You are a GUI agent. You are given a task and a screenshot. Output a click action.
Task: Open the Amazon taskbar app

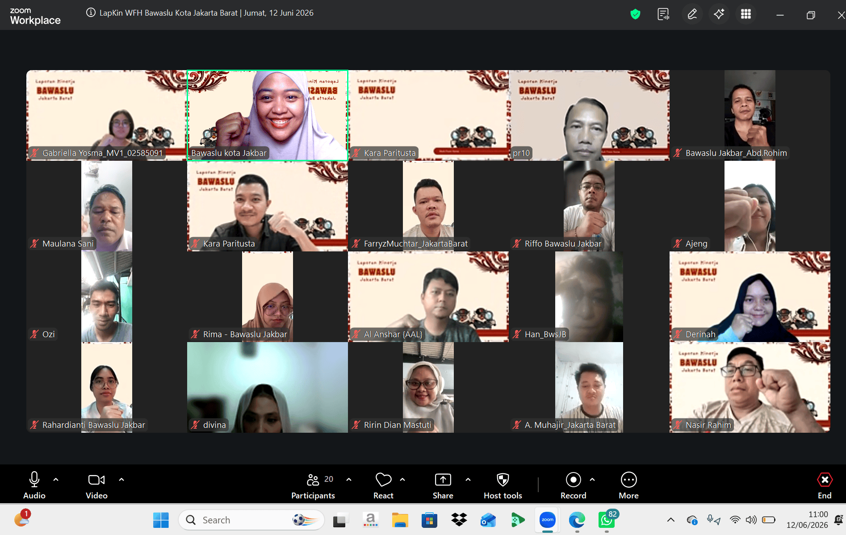pyautogui.click(x=370, y=520)
